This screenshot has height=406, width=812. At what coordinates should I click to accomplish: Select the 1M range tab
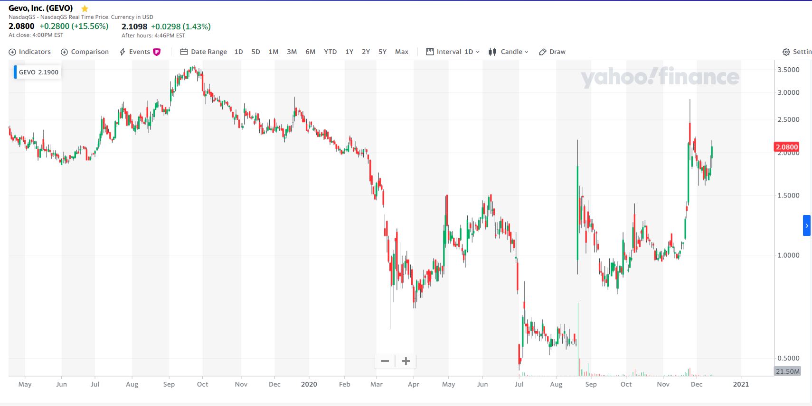click(273, 52)
